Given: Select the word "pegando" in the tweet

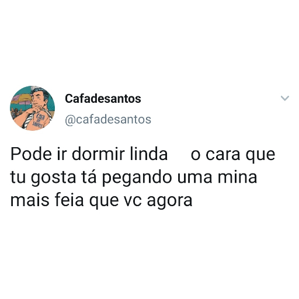Looking at the screenshot, I should [137, 178].
